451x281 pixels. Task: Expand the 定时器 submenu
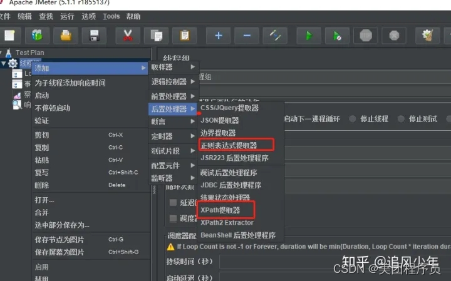[x=173, y=136]
